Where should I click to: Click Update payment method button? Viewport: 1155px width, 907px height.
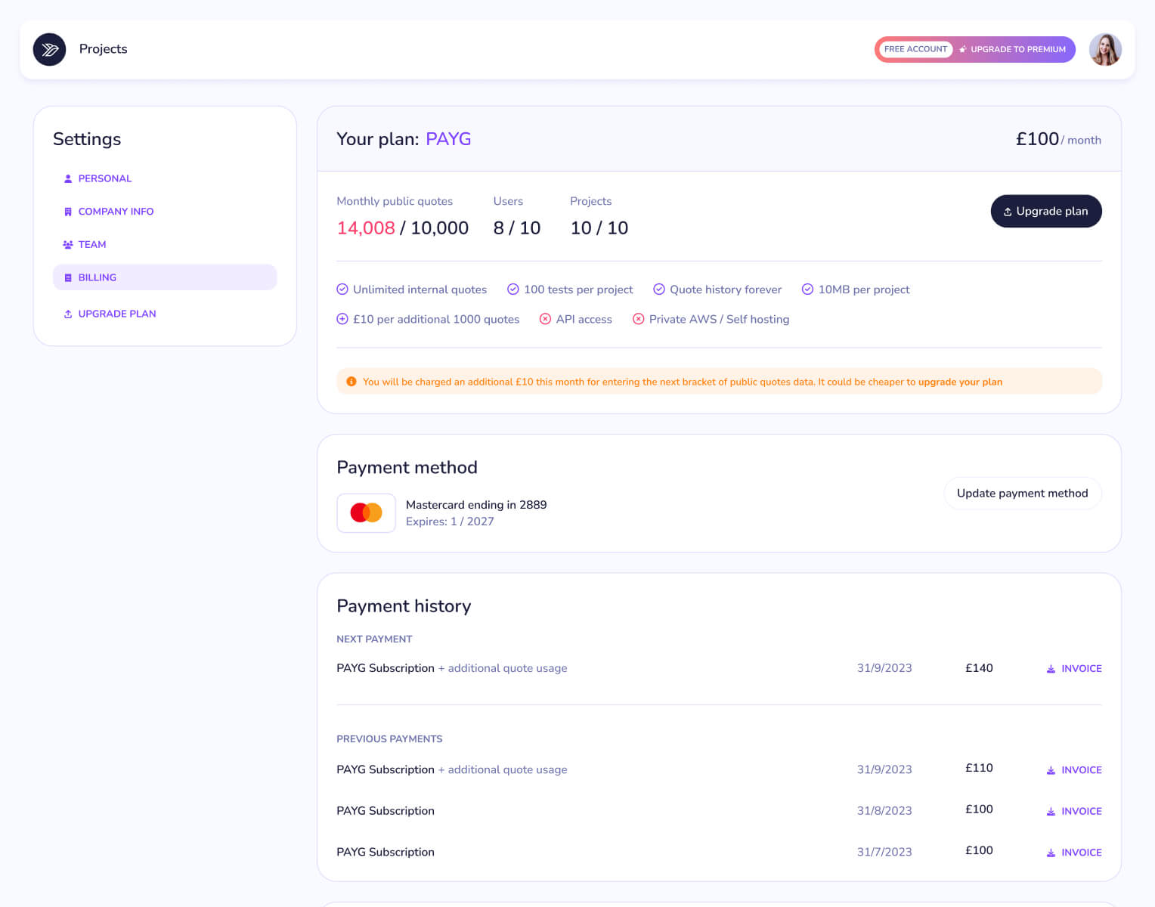(1023, 494)
